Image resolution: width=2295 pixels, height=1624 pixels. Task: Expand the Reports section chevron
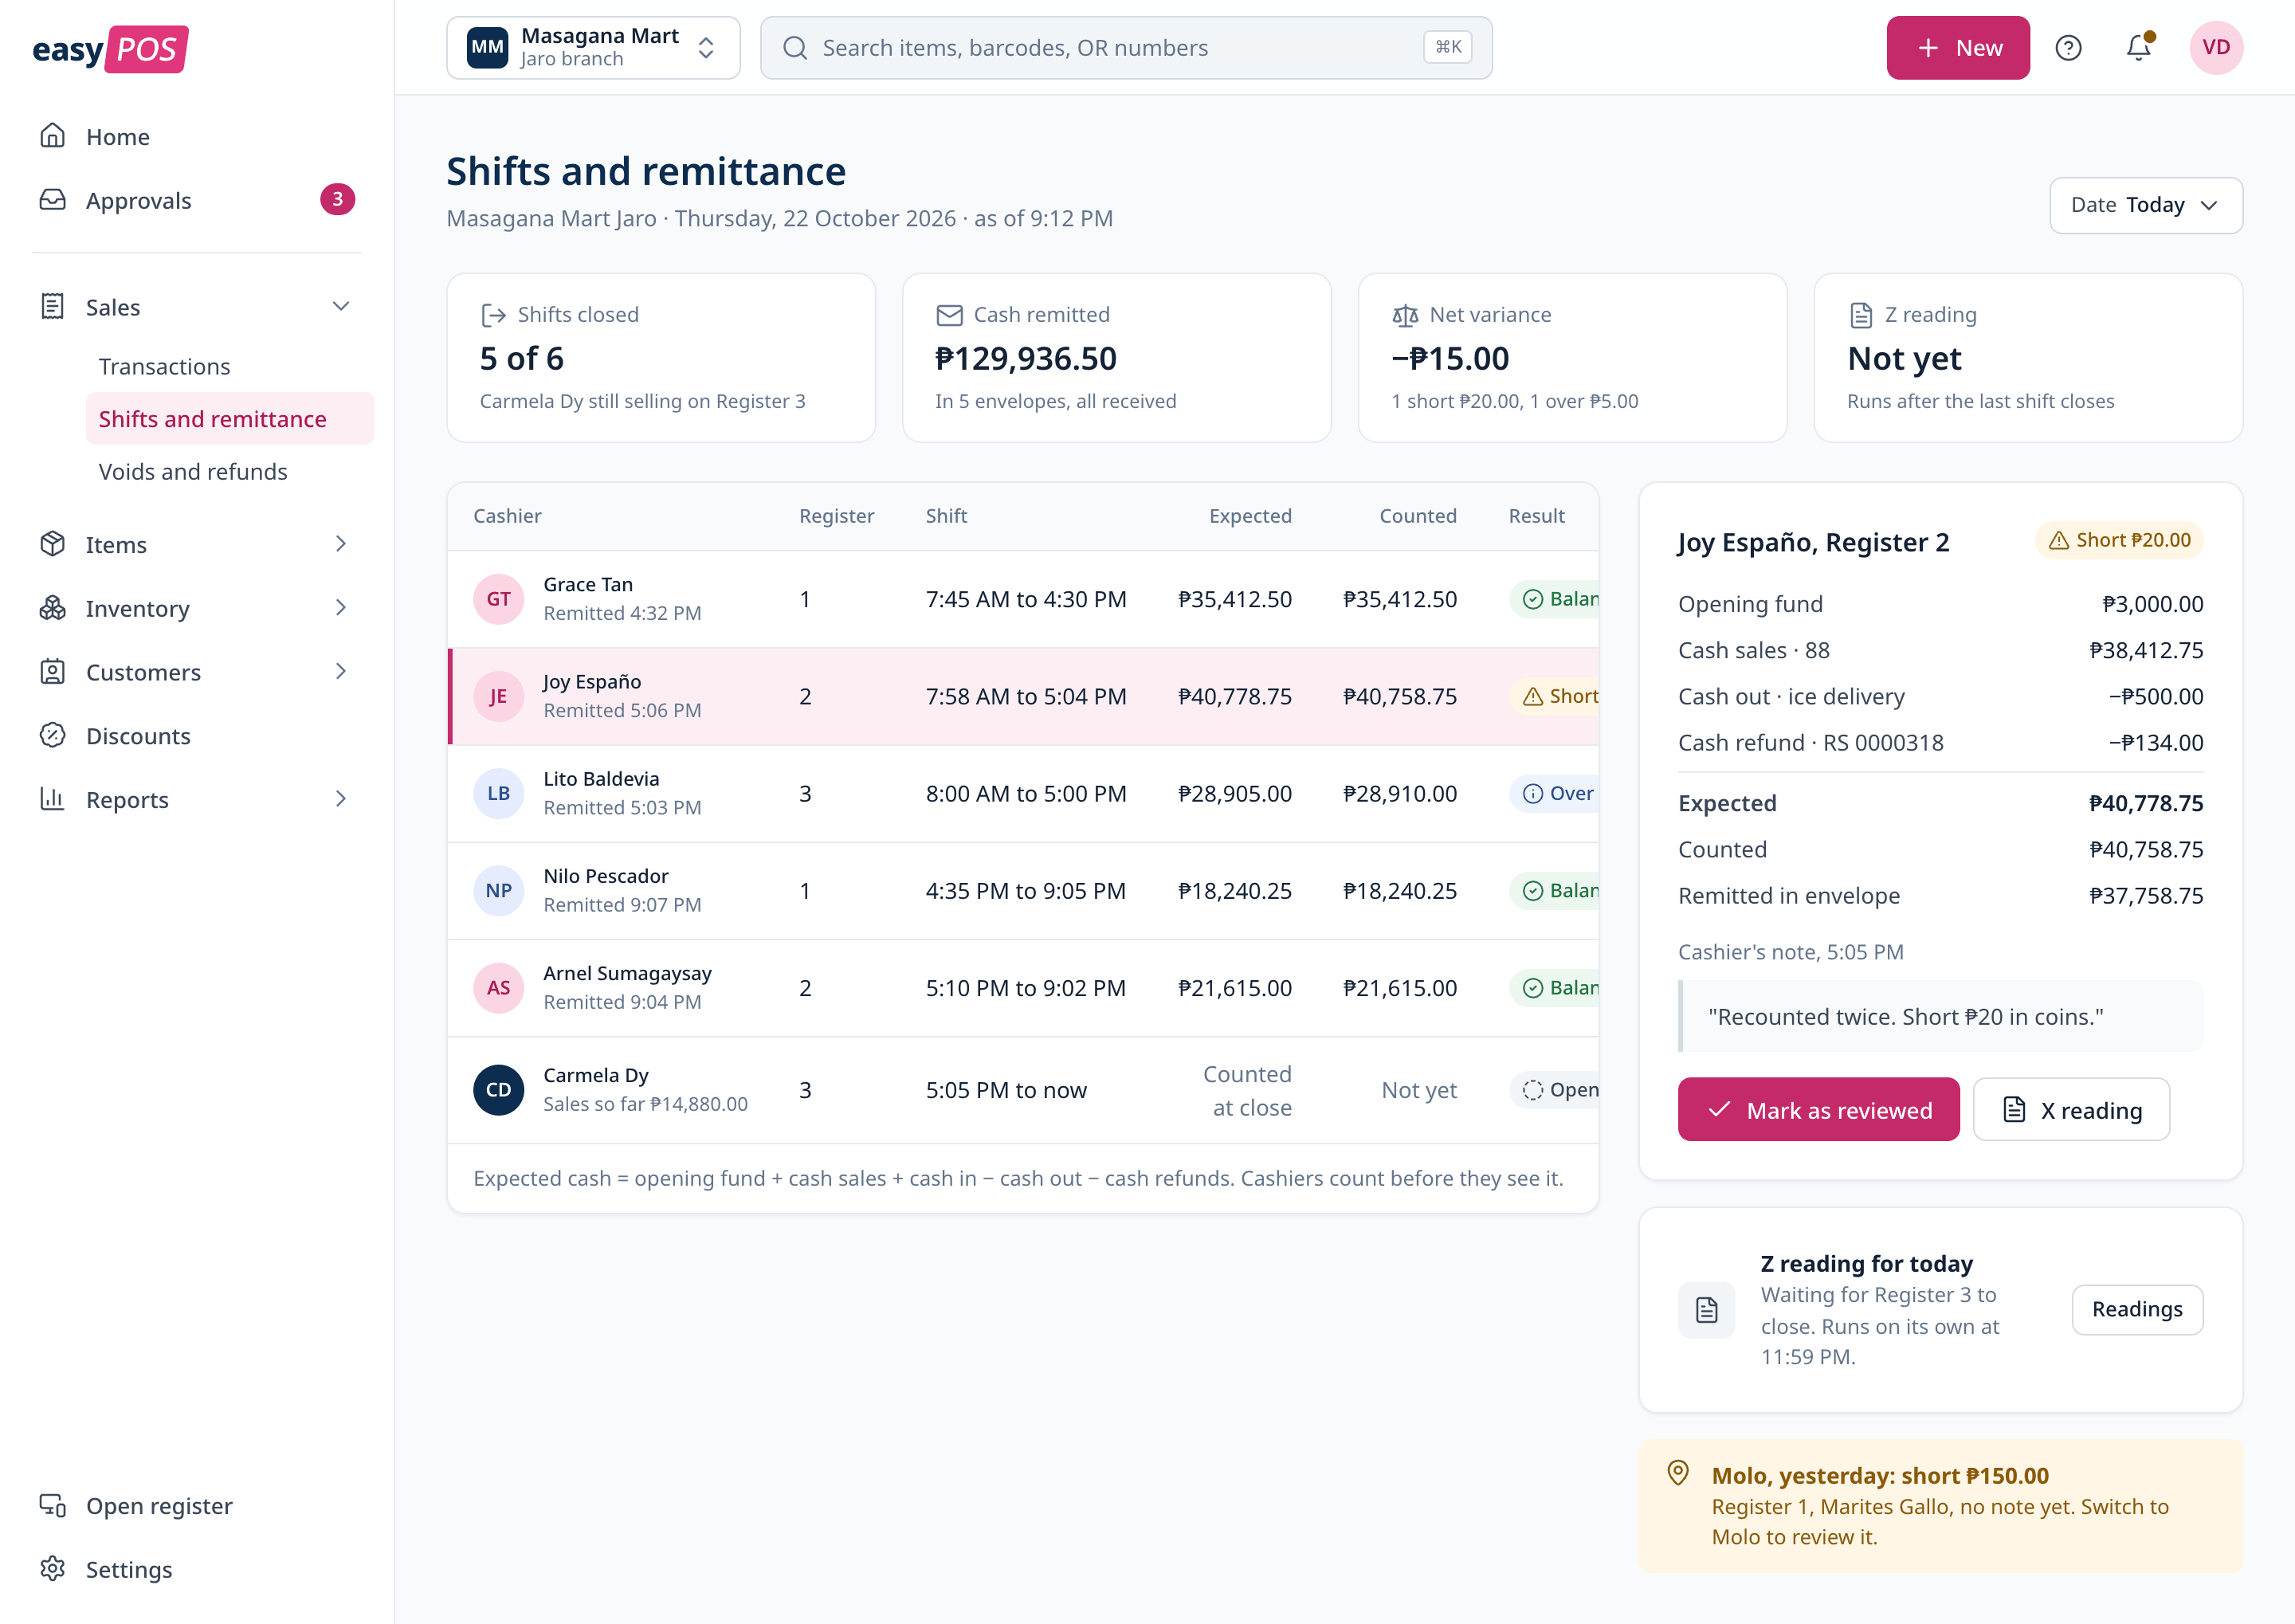(x=341, y=800)
